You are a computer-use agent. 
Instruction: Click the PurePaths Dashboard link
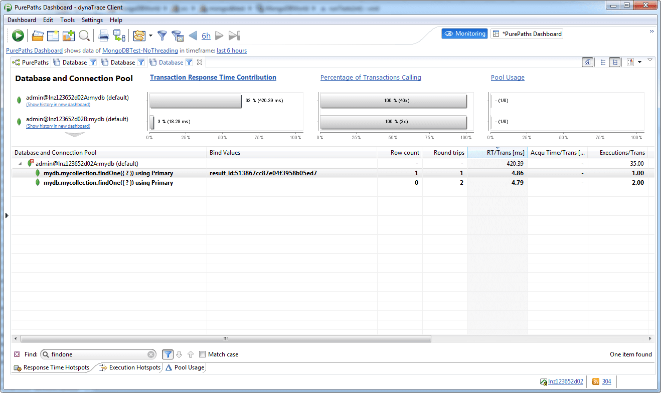[34, 51]
